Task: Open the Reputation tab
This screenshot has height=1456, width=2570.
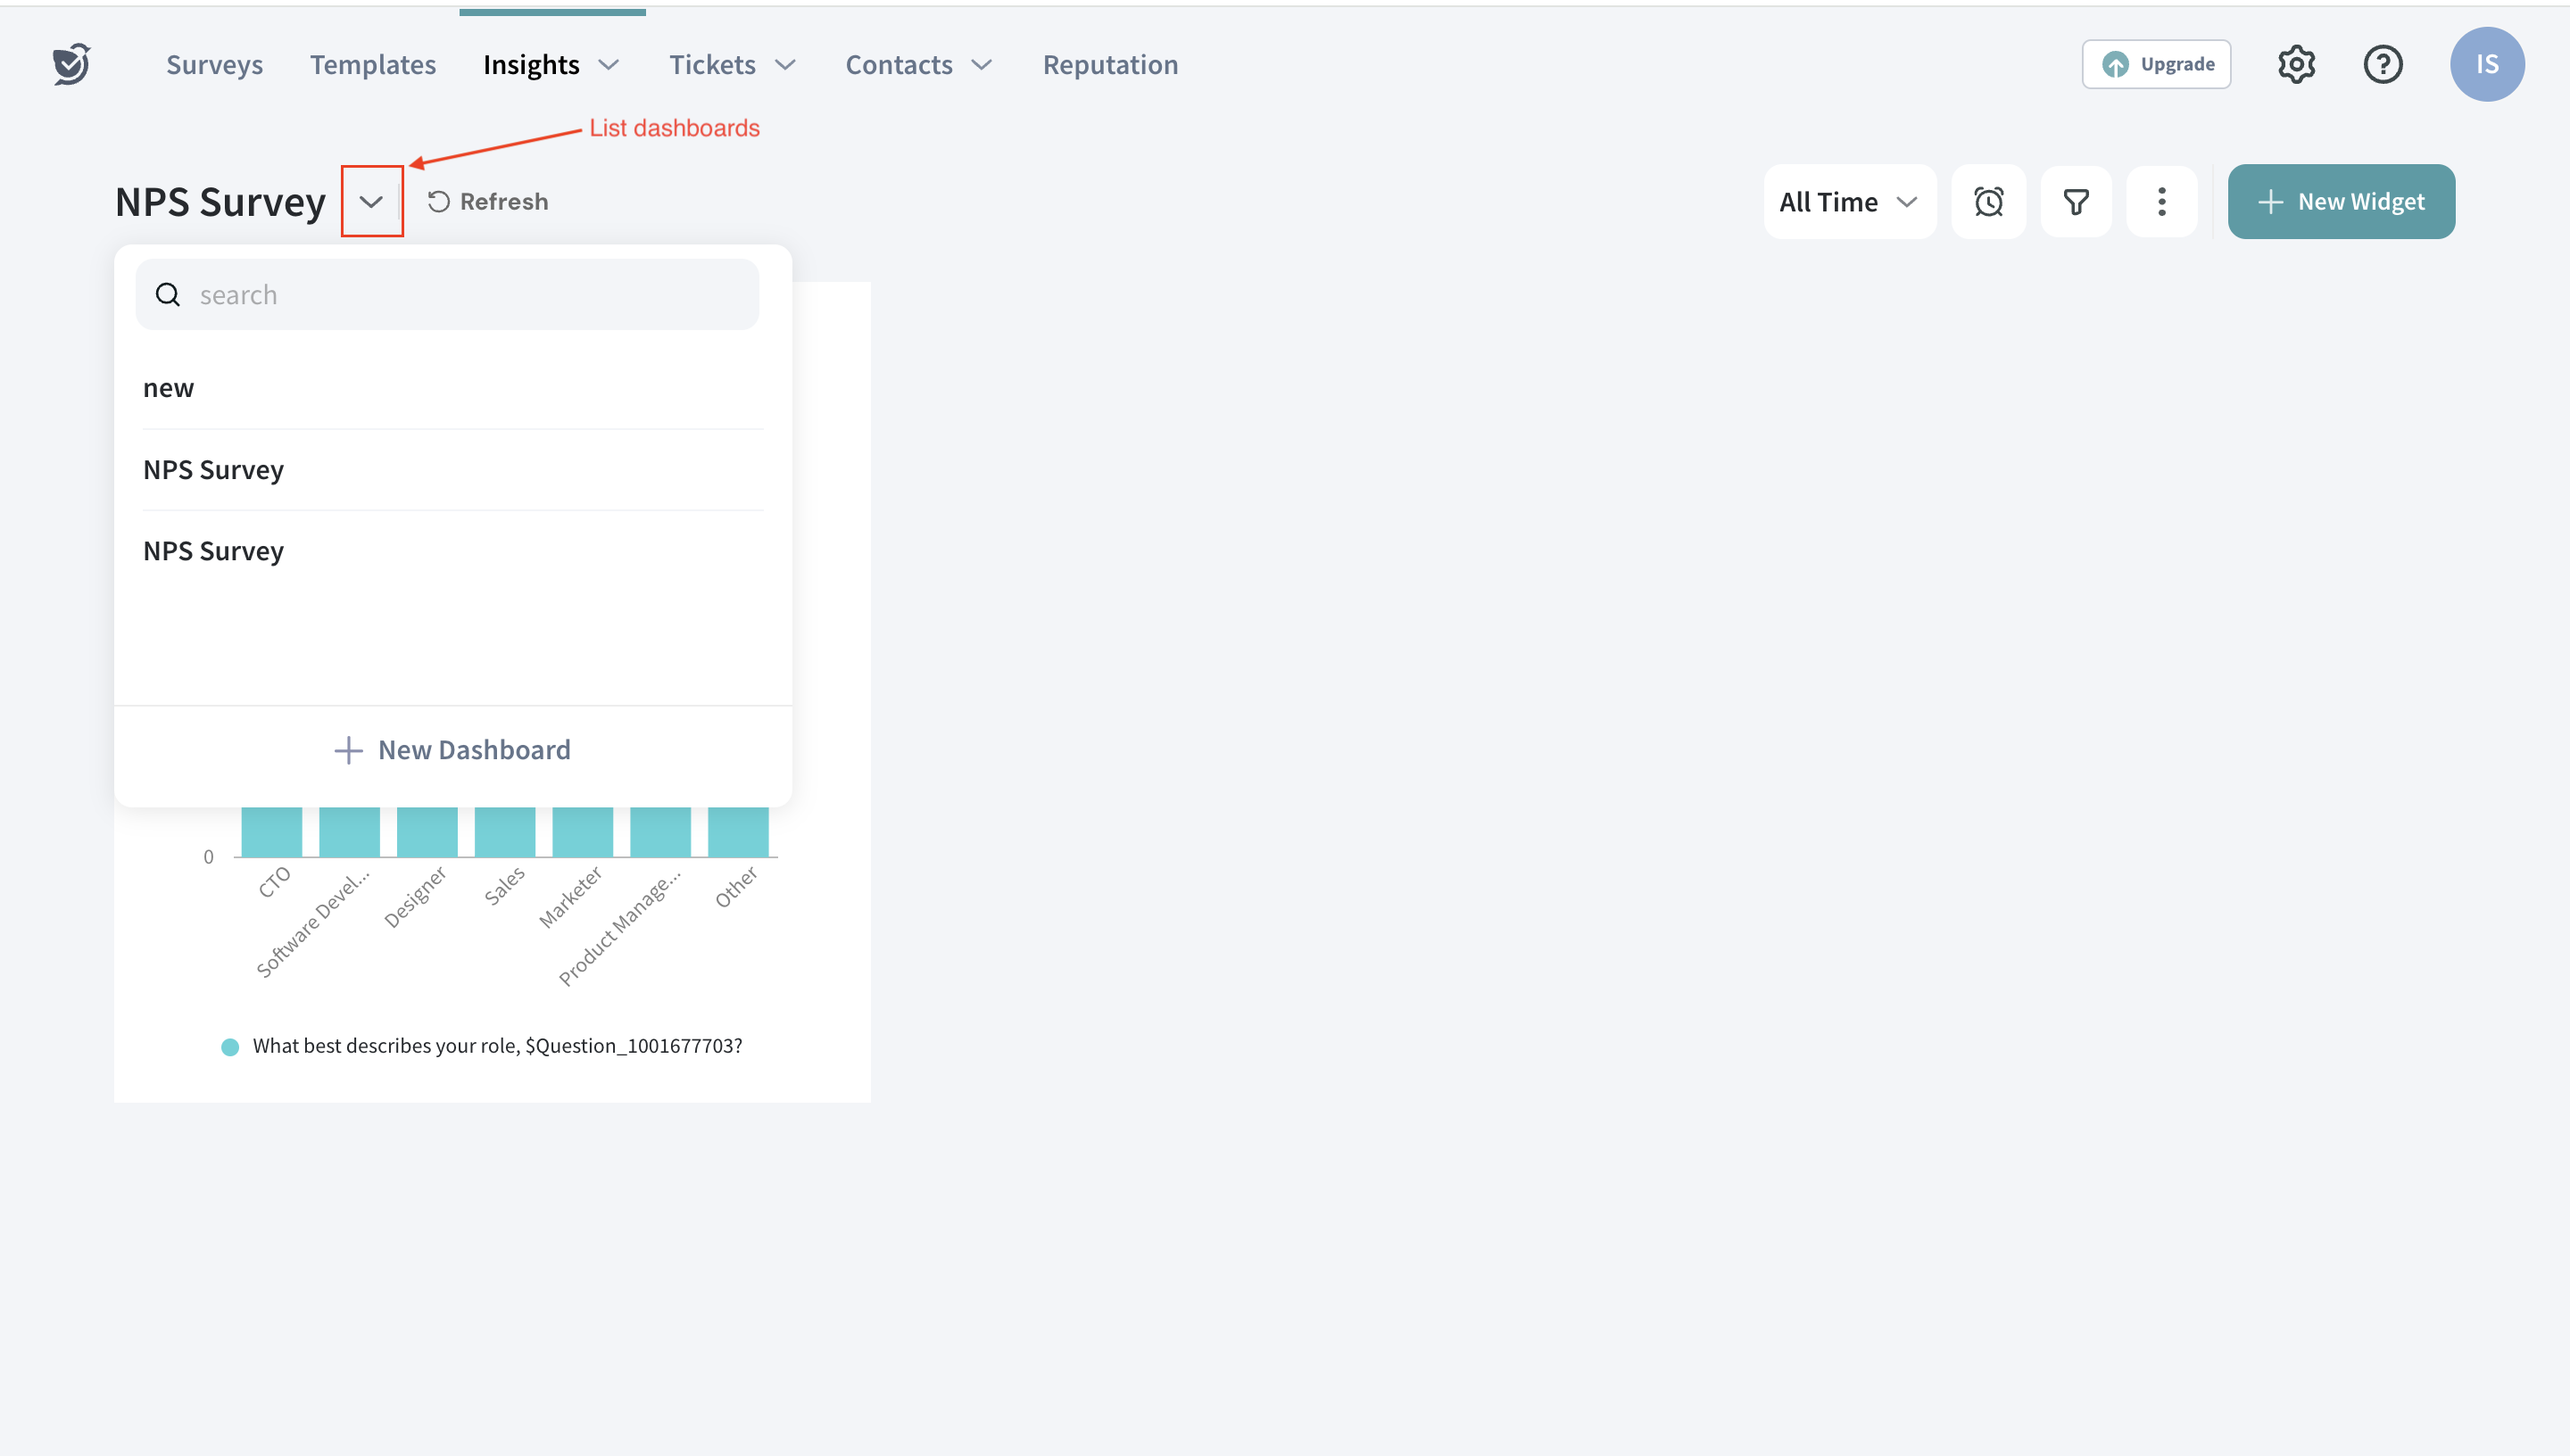Action: click(x=1110, y=65)
